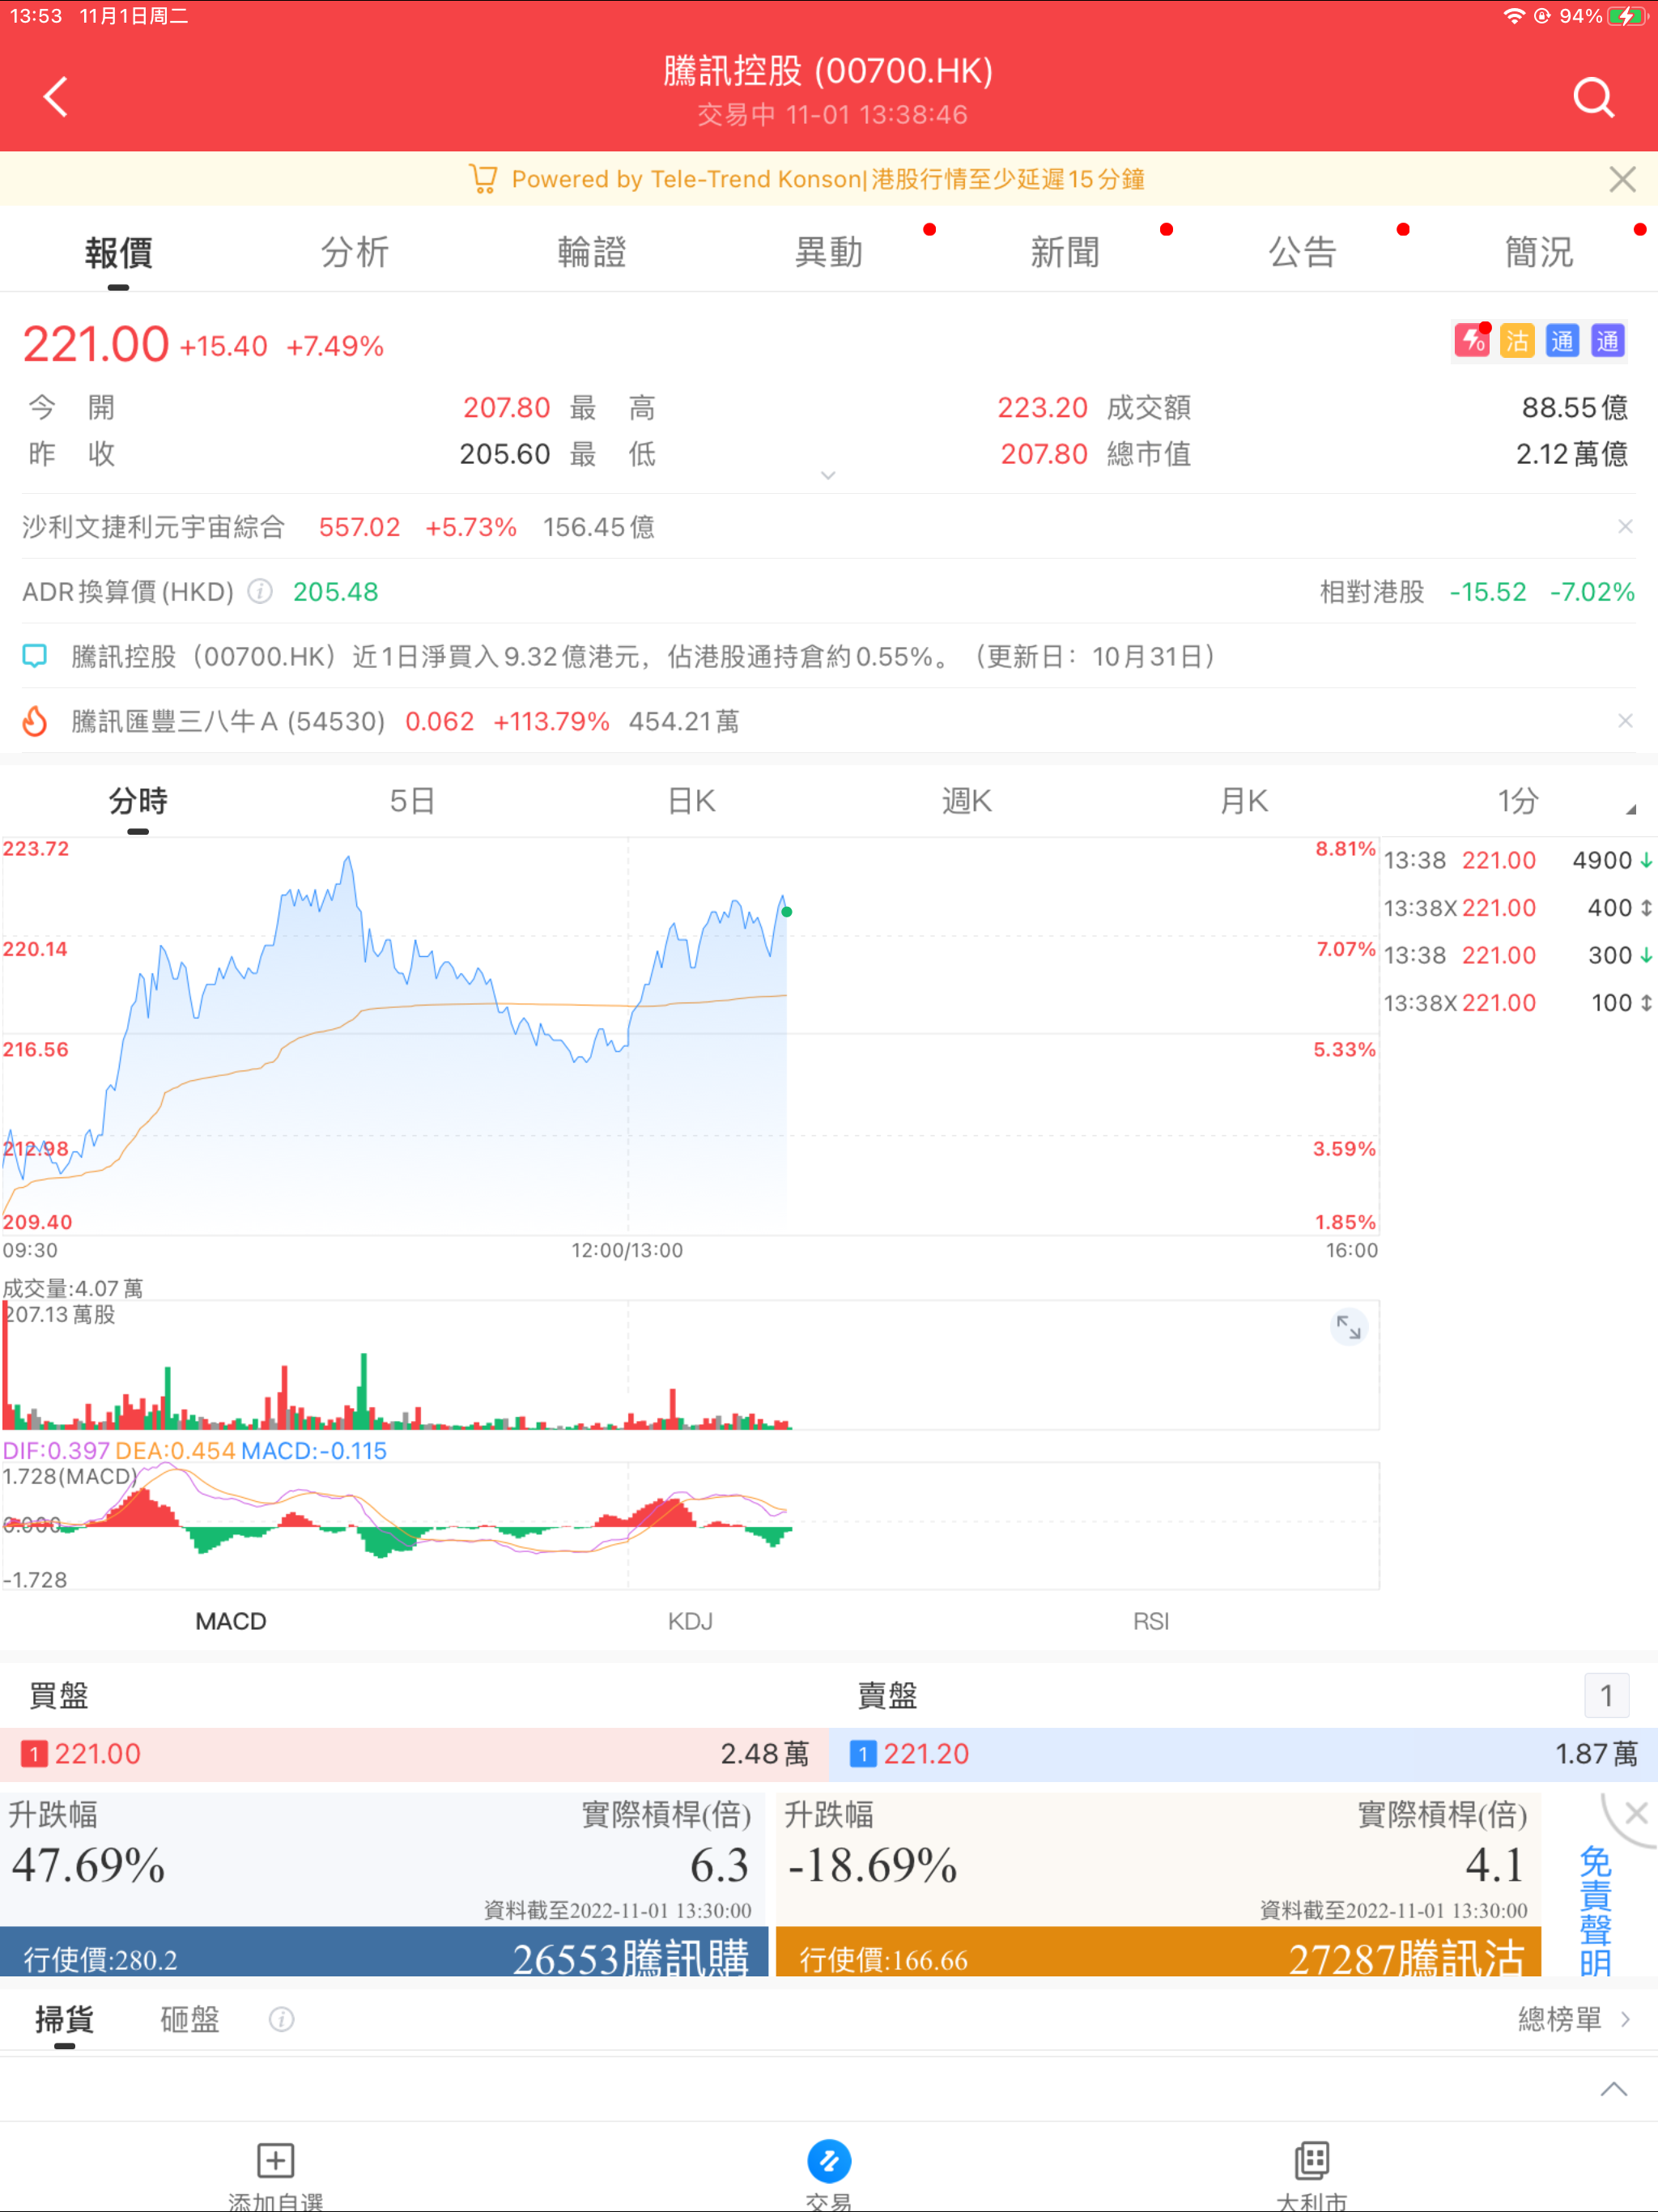The image size is (1658, 2212).
Task: Tap the back arrow icon
Action: pyautogui.click(x=56, y=97)
